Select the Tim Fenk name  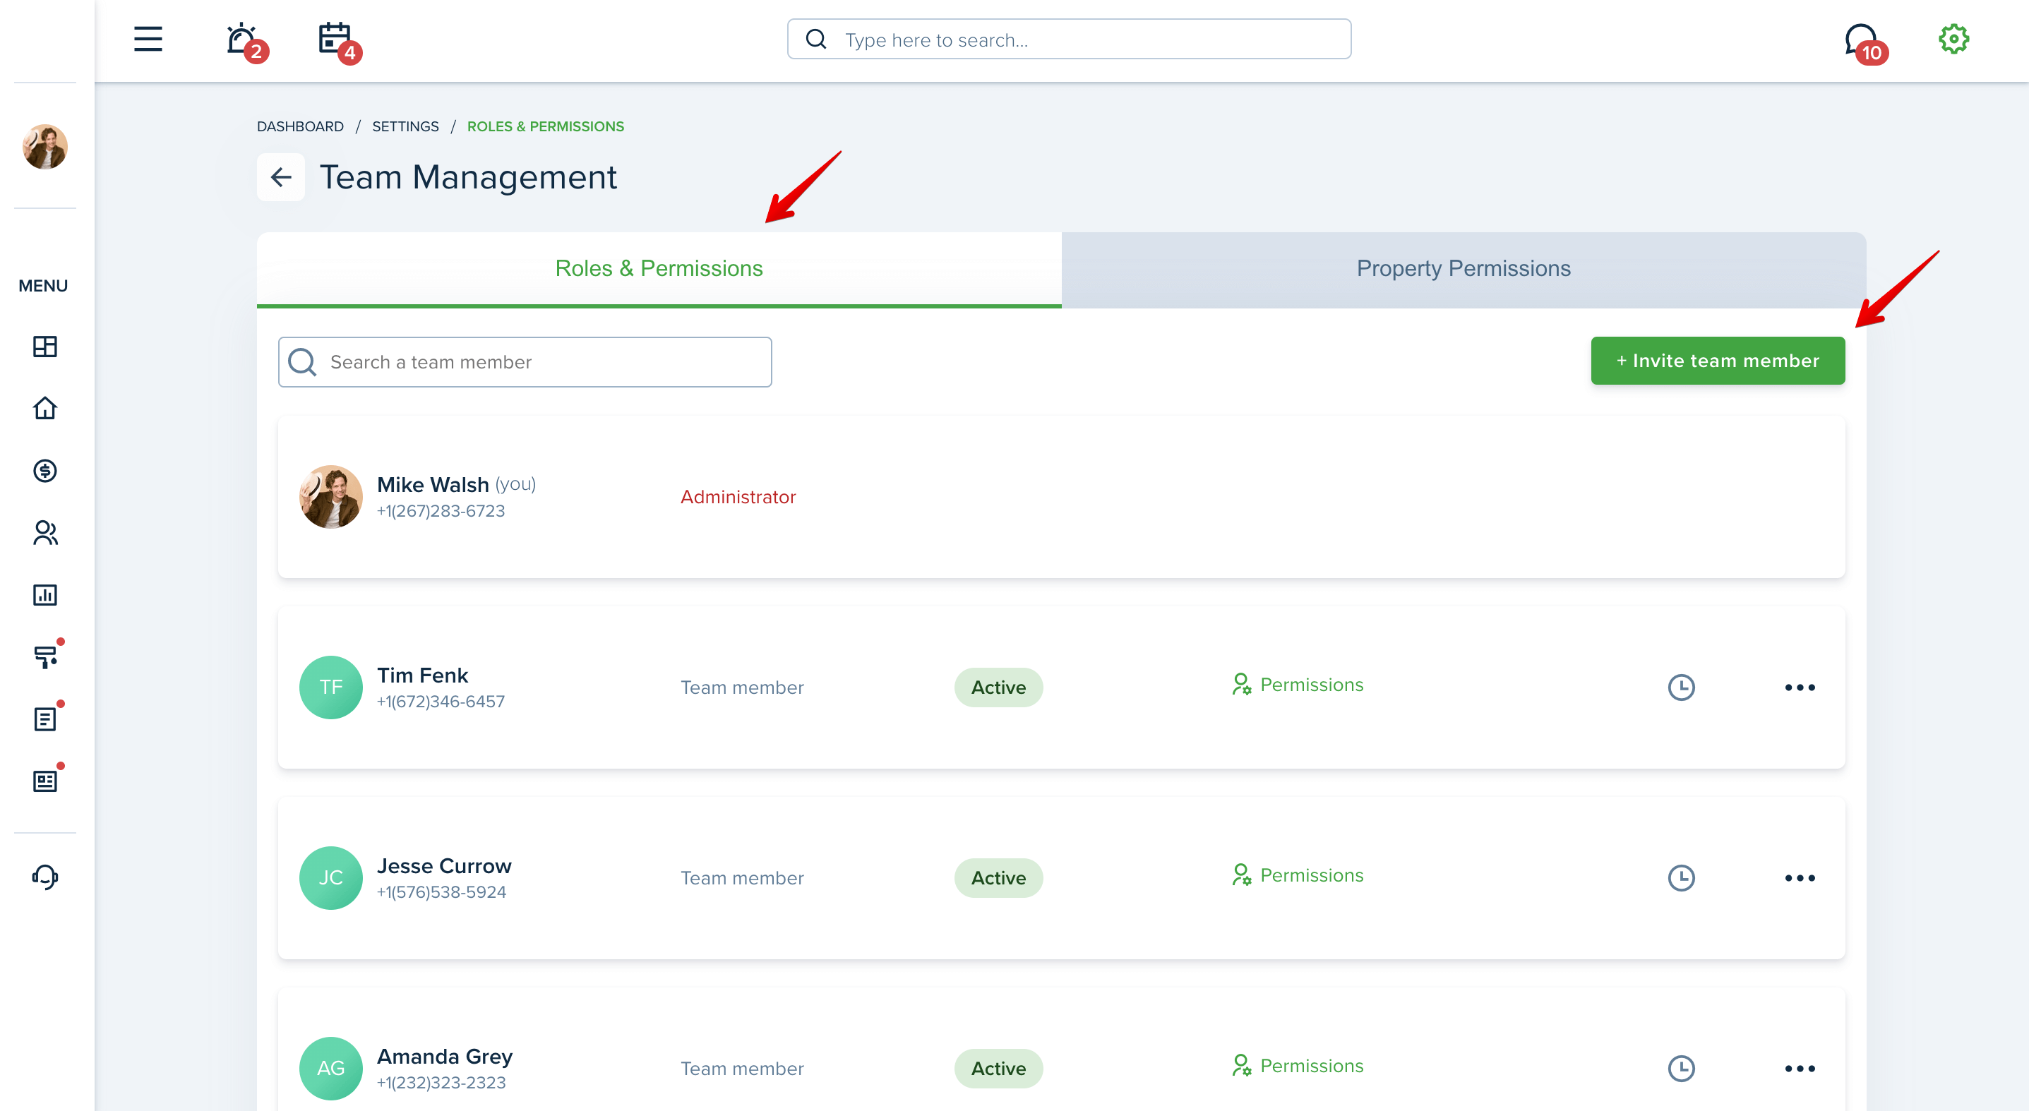(x=422, y=675)
